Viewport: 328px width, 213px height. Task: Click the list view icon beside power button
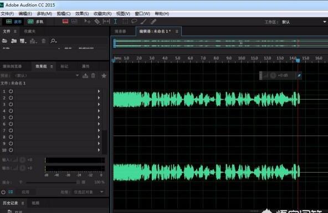point(11,192)
